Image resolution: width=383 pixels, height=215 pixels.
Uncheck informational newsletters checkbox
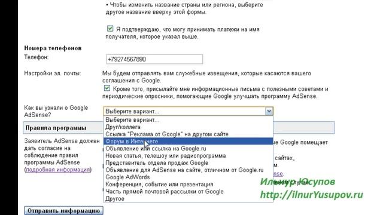pos(107,88)
